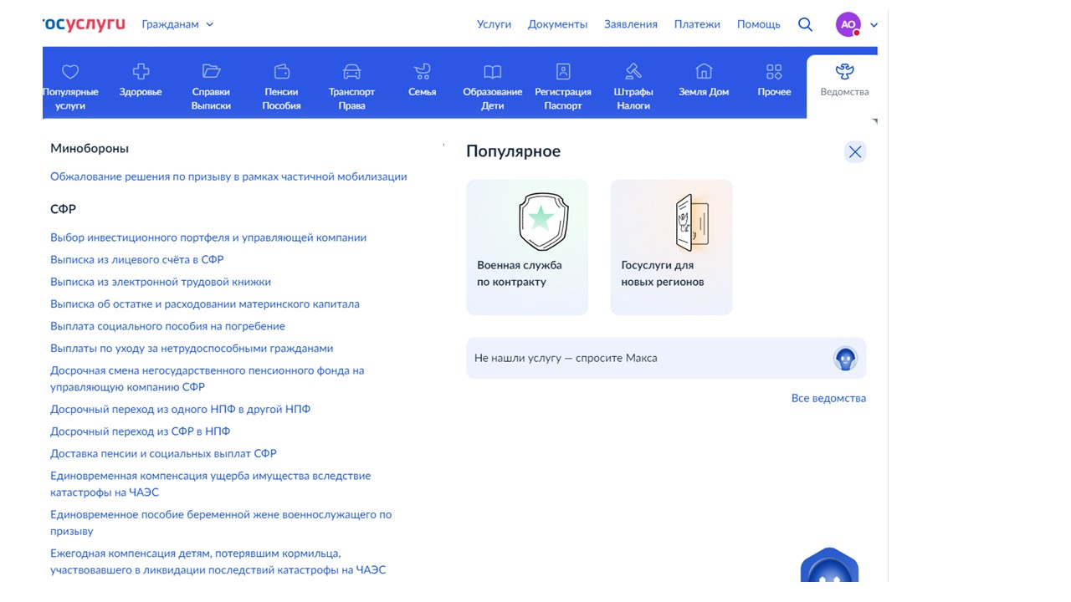Viewport: 1071px width, 602px height.
Task: Open the Образование Дети book icon
Action: click(x=493, y=72)
